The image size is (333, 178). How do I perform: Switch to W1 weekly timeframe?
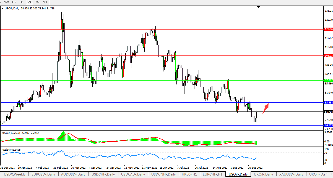coord(37,2)
